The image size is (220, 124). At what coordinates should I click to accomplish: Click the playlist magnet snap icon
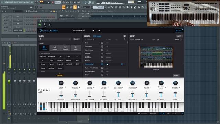[62, 11]
